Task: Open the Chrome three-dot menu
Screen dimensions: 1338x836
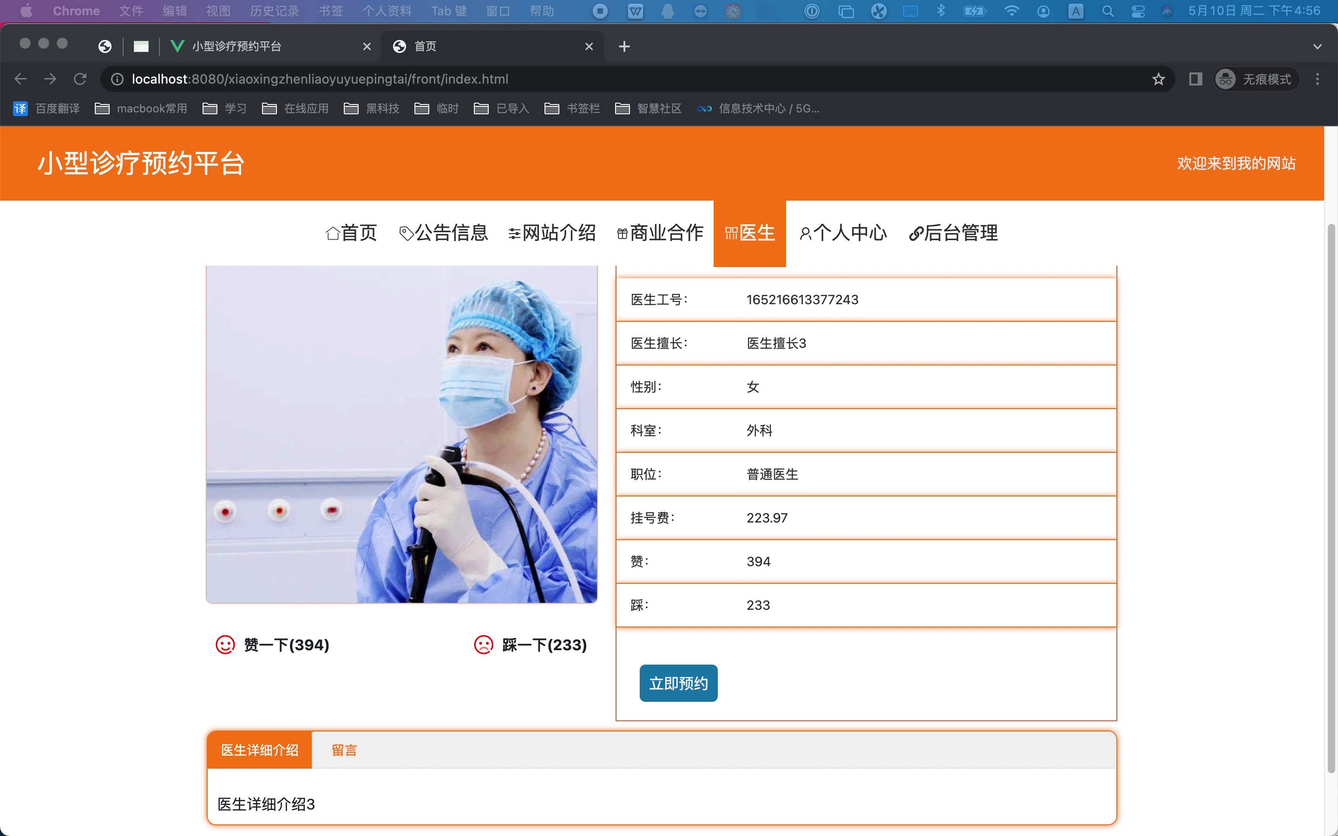Action: pos(1317,79)
